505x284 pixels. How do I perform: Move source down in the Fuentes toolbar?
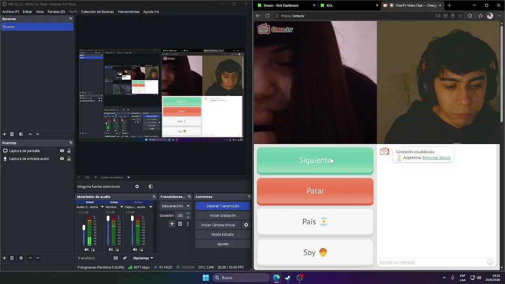coord(37,258)
